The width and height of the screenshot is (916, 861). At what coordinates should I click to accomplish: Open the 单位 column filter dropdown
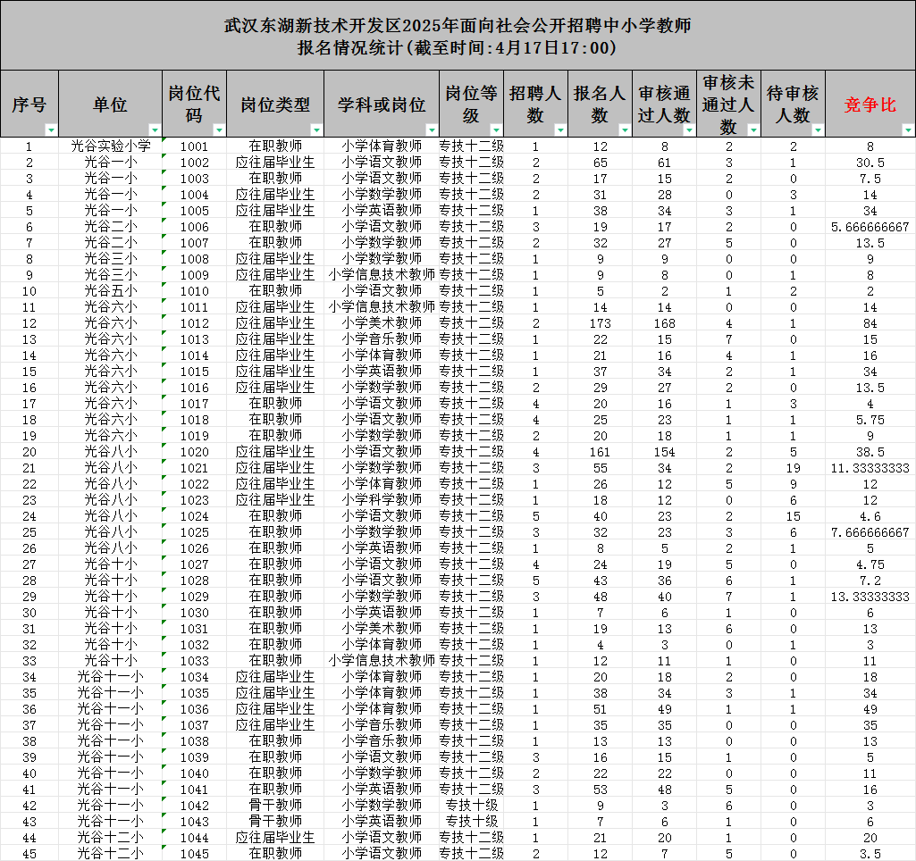click(155, 130)
